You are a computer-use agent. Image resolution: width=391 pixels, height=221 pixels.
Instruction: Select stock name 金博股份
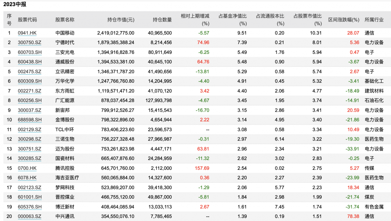click(65, 120)
